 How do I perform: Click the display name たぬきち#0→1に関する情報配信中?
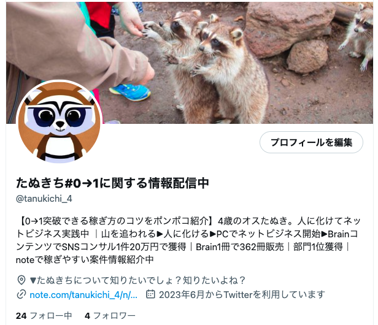point(112,183)
